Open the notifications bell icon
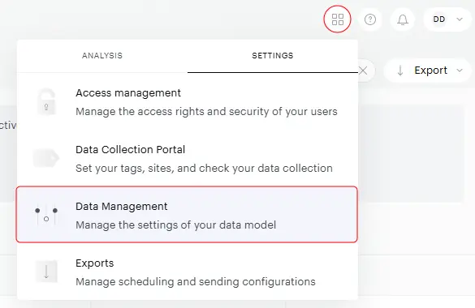 (403, 20)
